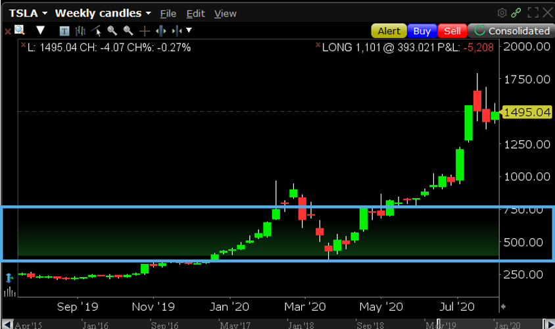Open the TSLA symbol dropdown
This screenshot has height=329, width=555.
[x=28, y=13]
